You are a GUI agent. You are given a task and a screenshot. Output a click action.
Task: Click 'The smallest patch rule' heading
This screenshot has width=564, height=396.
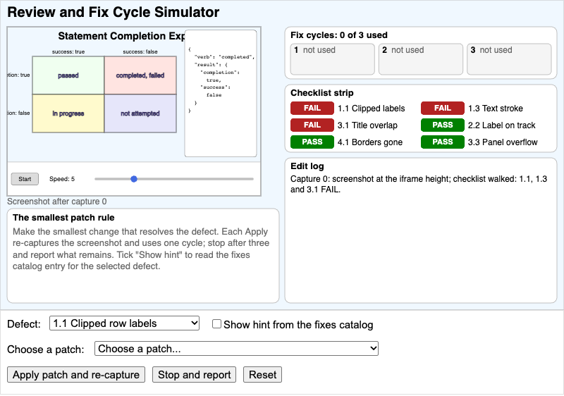pyautogui.click(x=63, y=218)
